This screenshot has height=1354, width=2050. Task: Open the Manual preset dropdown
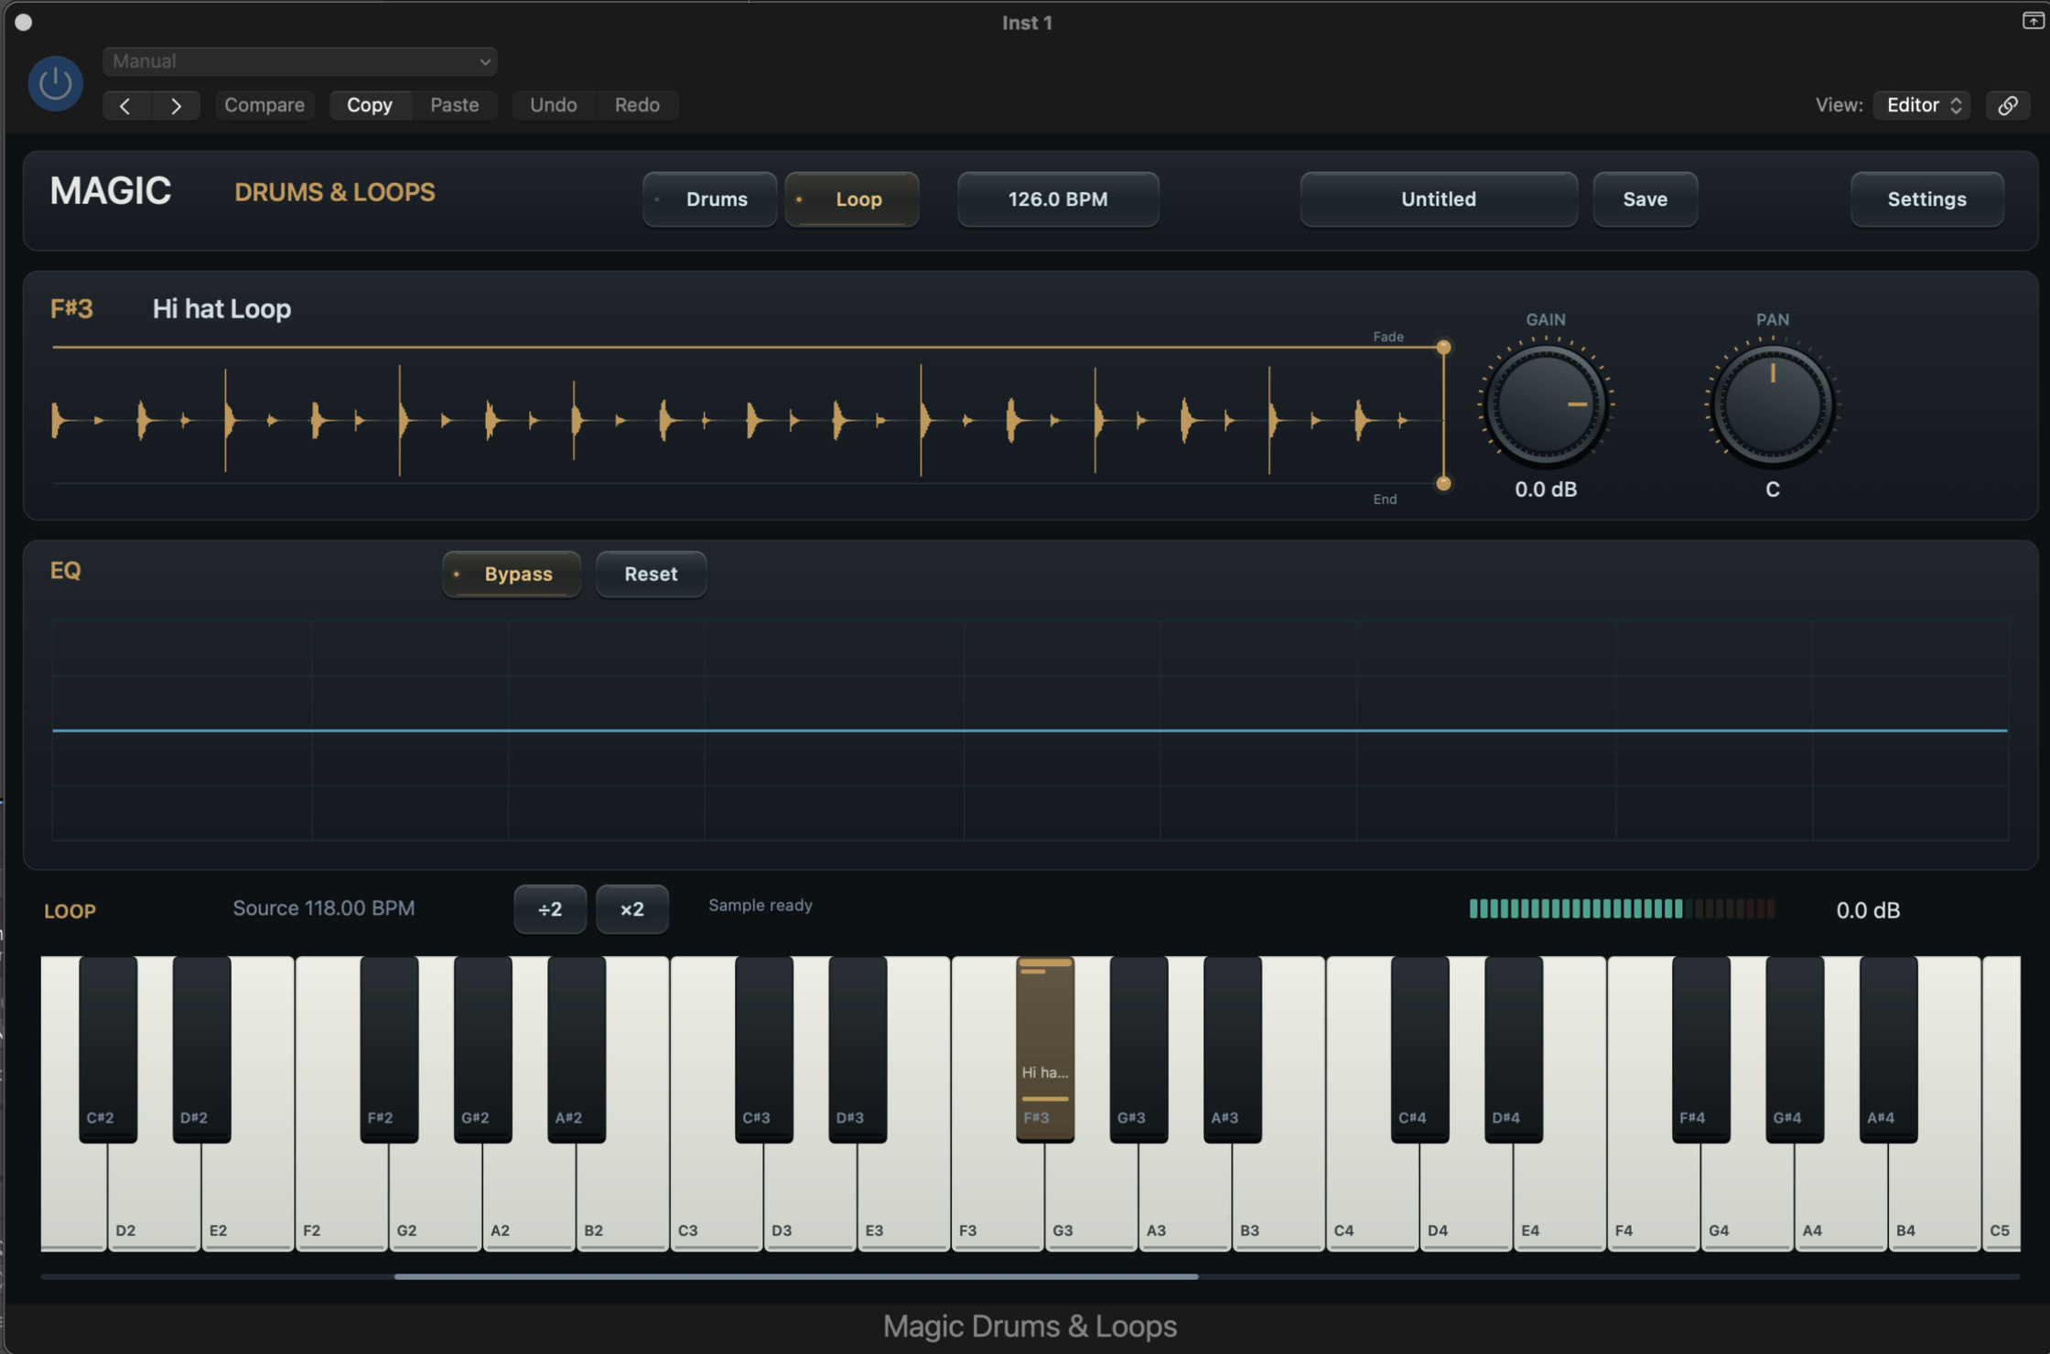coord(299,61)
